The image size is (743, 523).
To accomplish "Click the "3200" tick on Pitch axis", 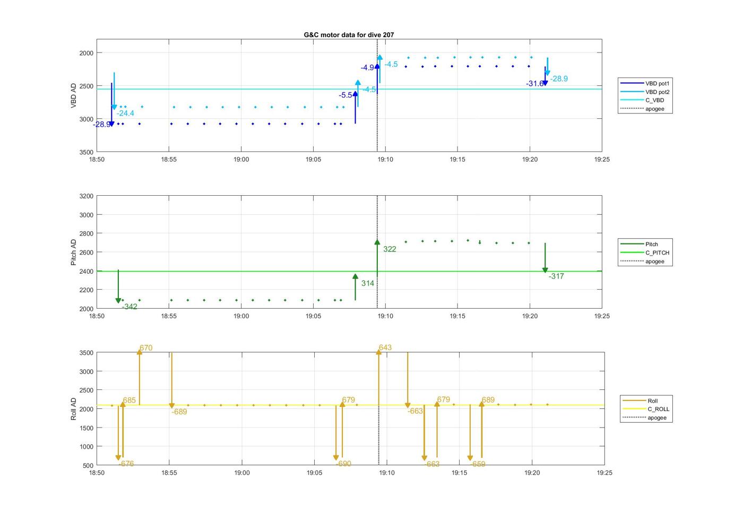I will click(86, 196).
